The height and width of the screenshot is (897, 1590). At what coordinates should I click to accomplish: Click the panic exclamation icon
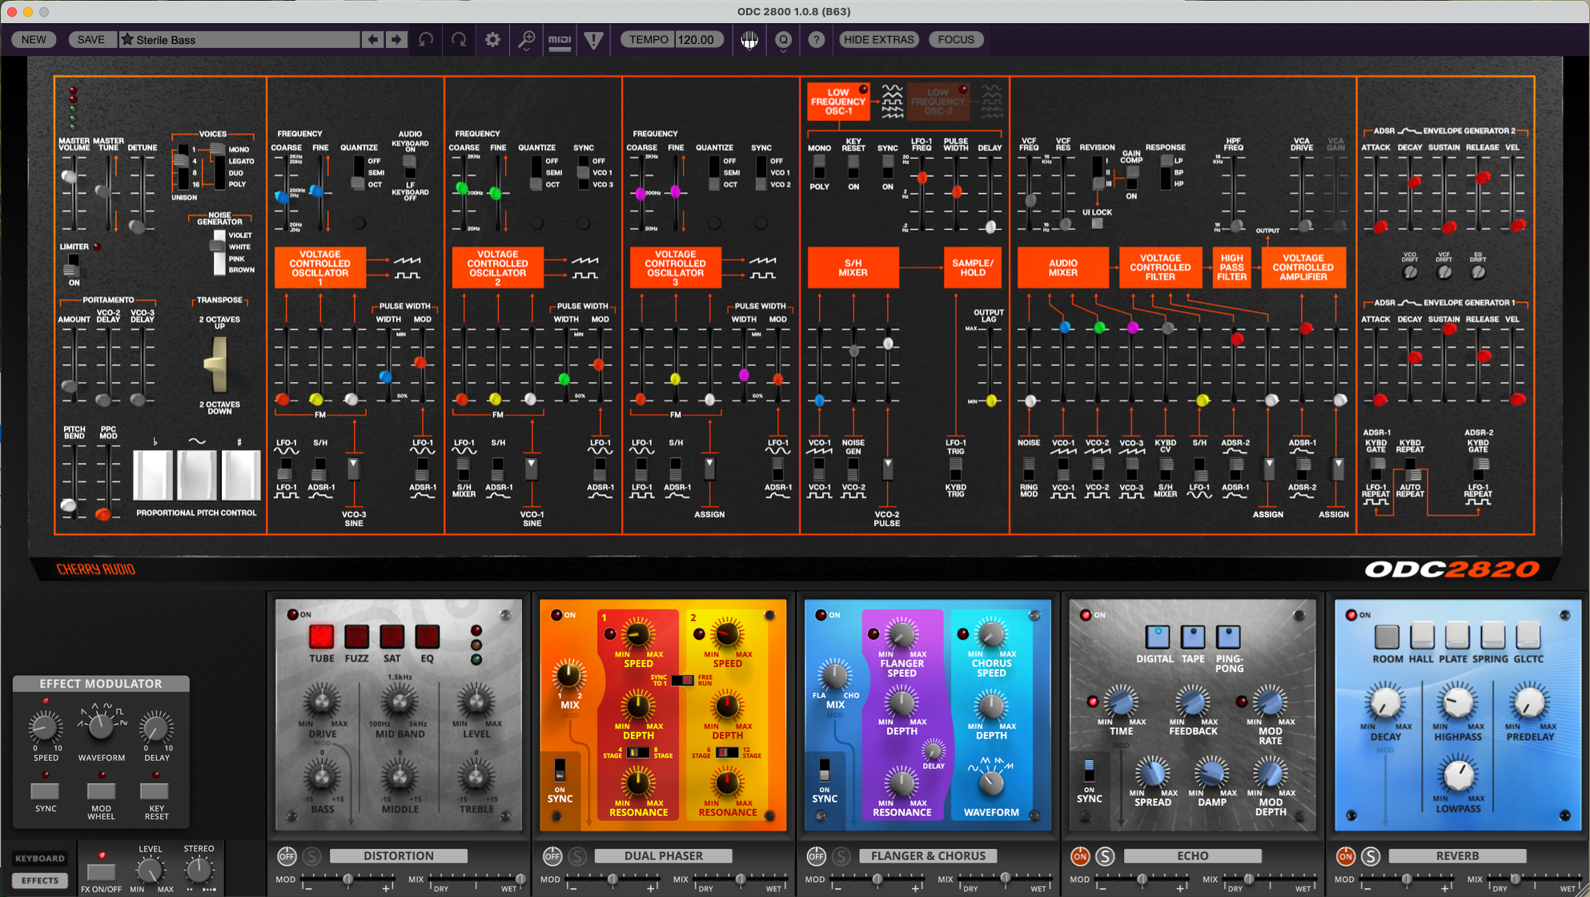click(593, 39)
